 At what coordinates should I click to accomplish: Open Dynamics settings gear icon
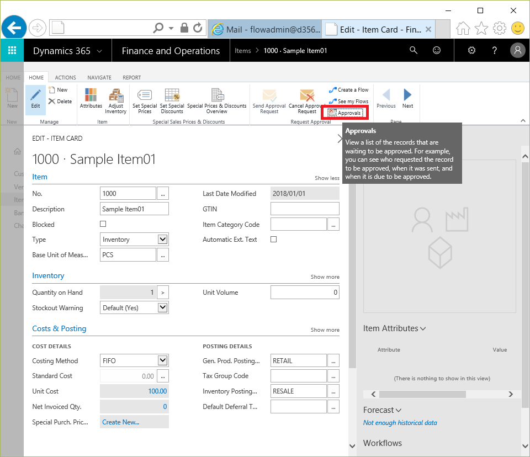pyautogui.click(x=471, y=50)
